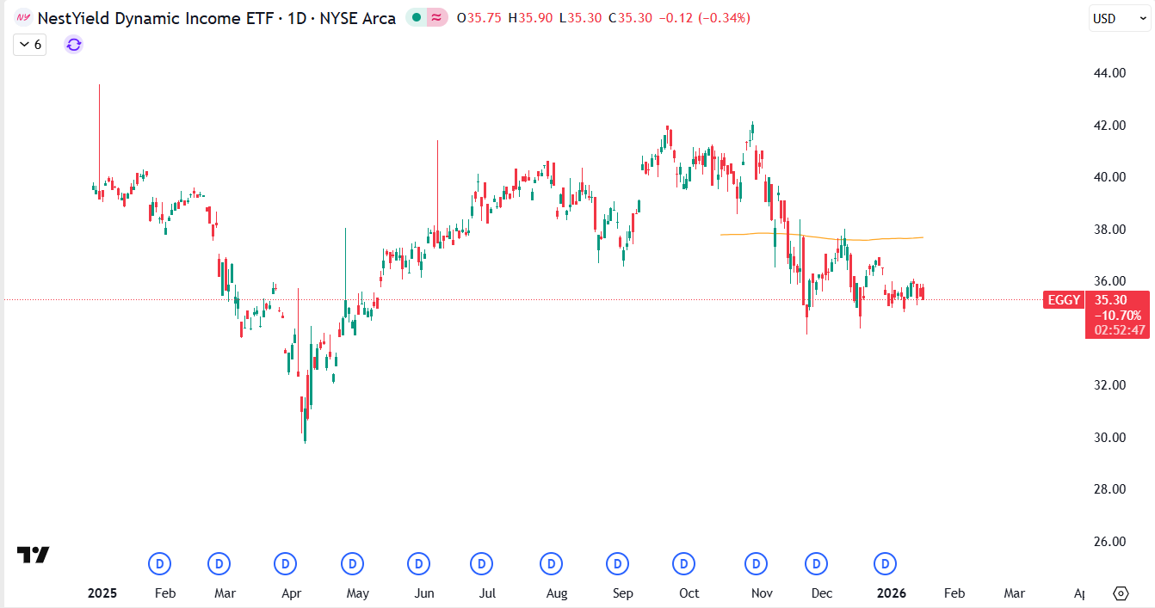This screenshot has height=608, width=1155.
Task: Click the dividend marker before October
Action: click(x=684, y=564)
